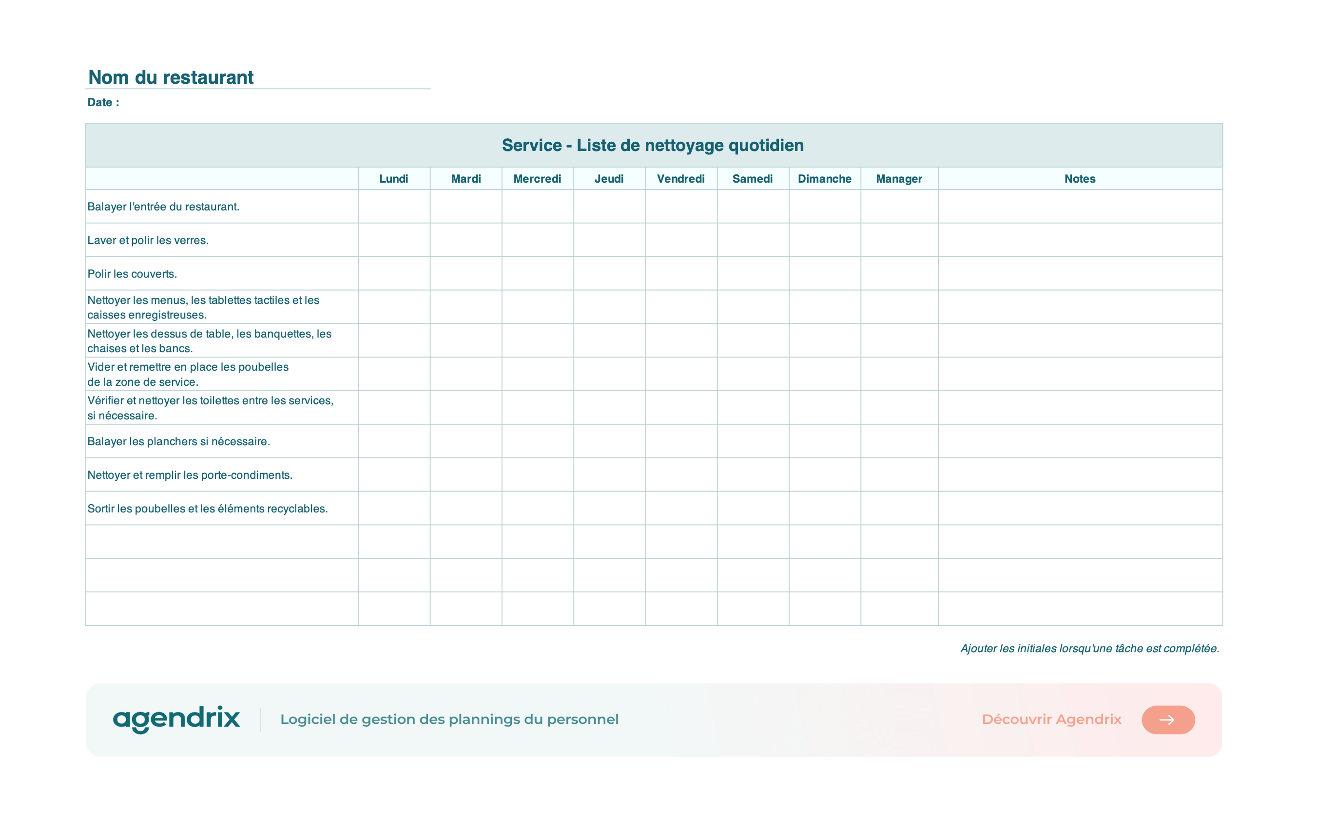Click the Dimanche cell for Sortir les poubelles row

[824, 508]
